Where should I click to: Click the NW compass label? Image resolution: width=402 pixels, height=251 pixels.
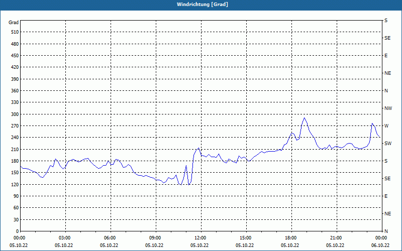[388, 108]
